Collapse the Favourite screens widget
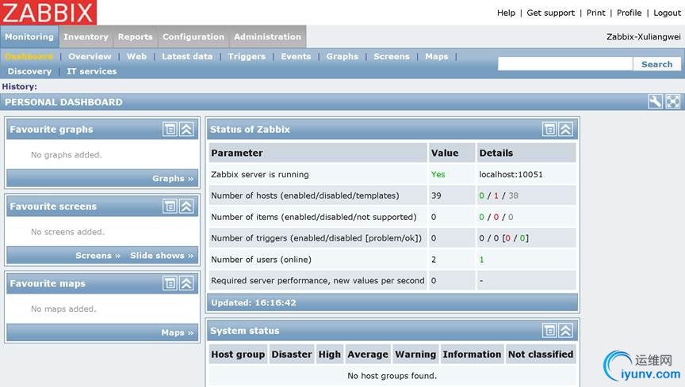685x387 pixels. [187, 206]
